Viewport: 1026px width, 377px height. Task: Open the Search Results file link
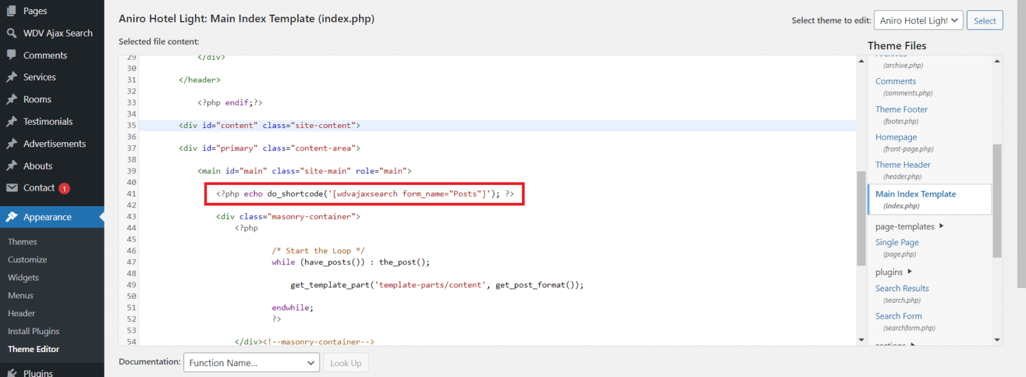click(x=902, y=289)
